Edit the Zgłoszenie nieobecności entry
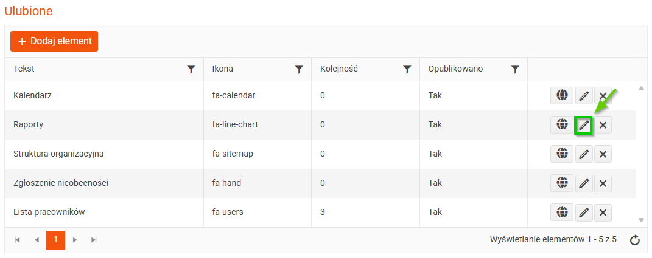The image size is (652, 258). pos(584,183)
